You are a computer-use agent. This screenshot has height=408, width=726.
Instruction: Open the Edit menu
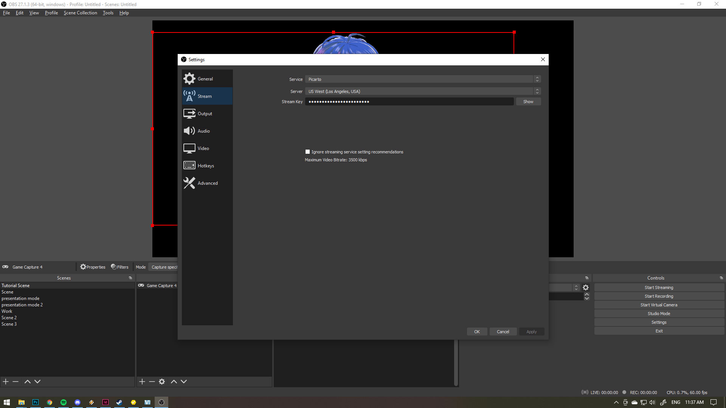click(20, 13)
